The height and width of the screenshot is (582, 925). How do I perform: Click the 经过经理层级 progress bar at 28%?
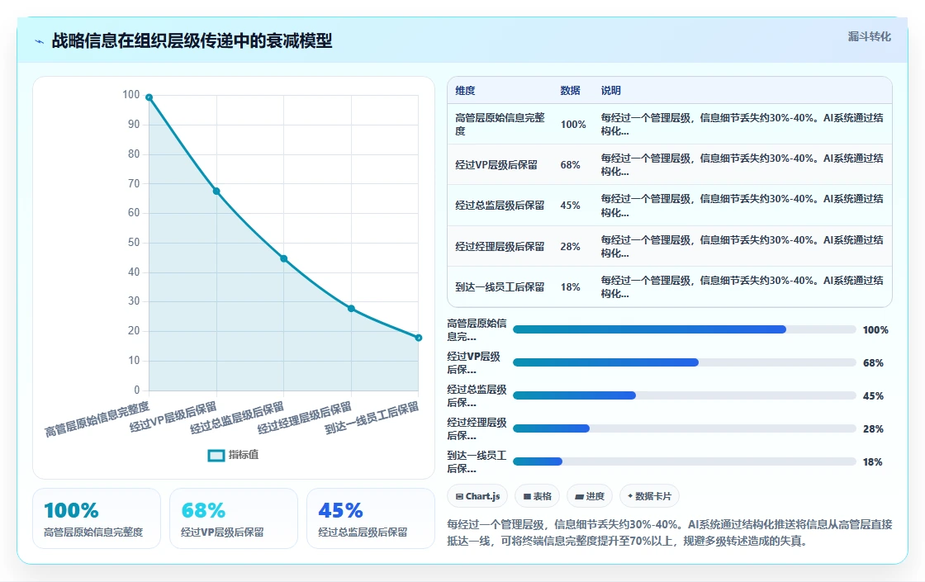point(685,428)
